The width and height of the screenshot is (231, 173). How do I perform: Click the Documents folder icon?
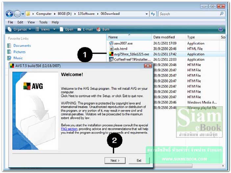pos(9,46)
